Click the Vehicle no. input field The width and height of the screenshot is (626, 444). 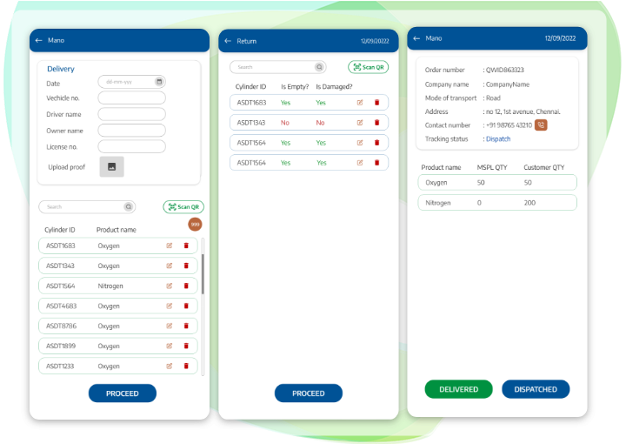[131, 98]
